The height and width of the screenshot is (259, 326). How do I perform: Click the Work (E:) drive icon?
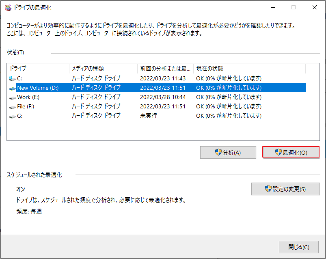[x=11, y=97]
